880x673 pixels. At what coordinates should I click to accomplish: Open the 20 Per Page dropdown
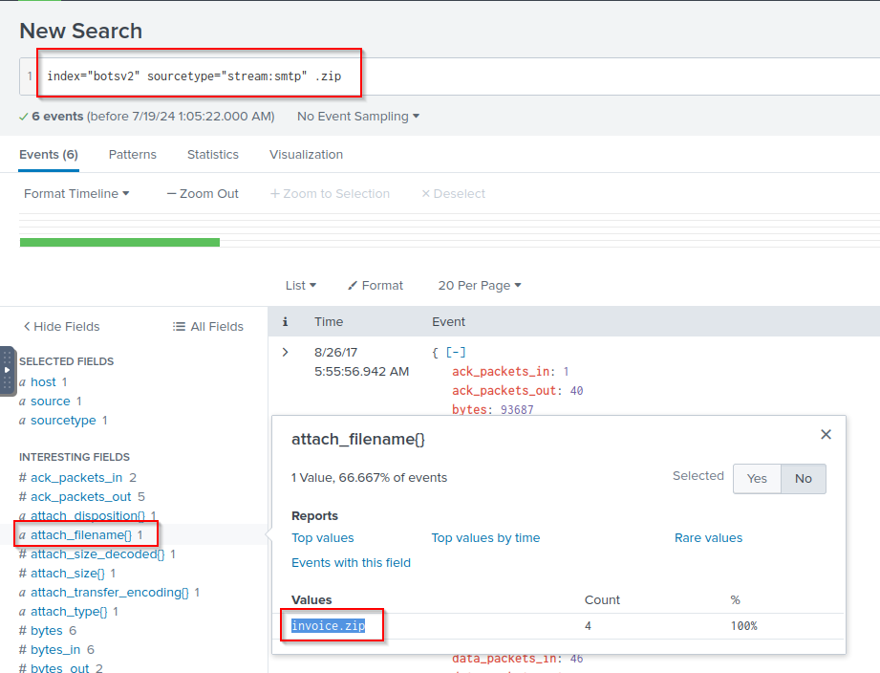click(x=479, y=286)
